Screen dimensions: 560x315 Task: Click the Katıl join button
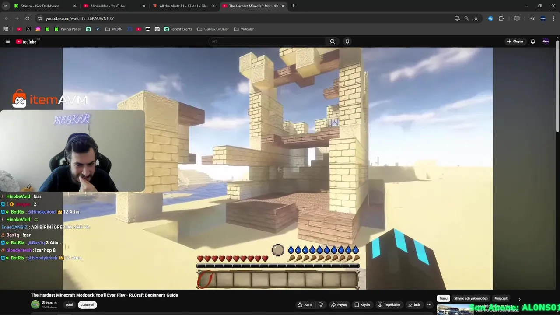click(69, 305)
